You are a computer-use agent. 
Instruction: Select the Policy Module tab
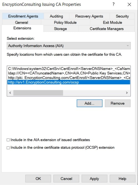click(65, 22)
